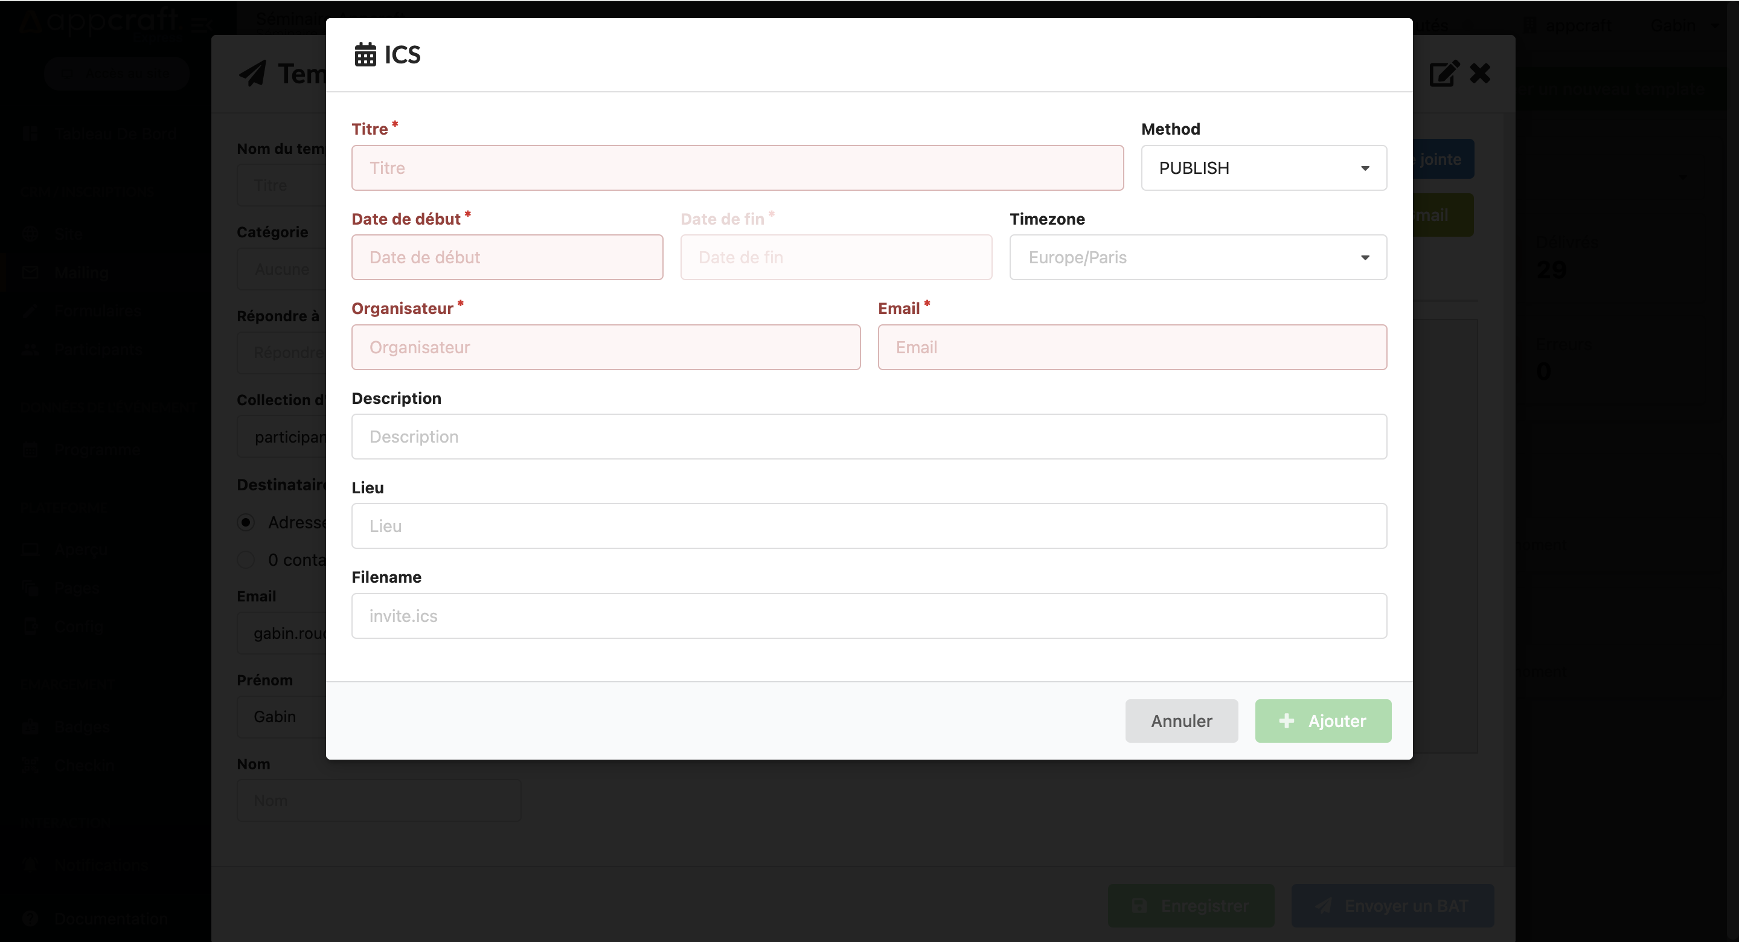Go to Participants in the sidebar
The height and width of the screenshot is (942, 1739).
(x=98, y=349)
